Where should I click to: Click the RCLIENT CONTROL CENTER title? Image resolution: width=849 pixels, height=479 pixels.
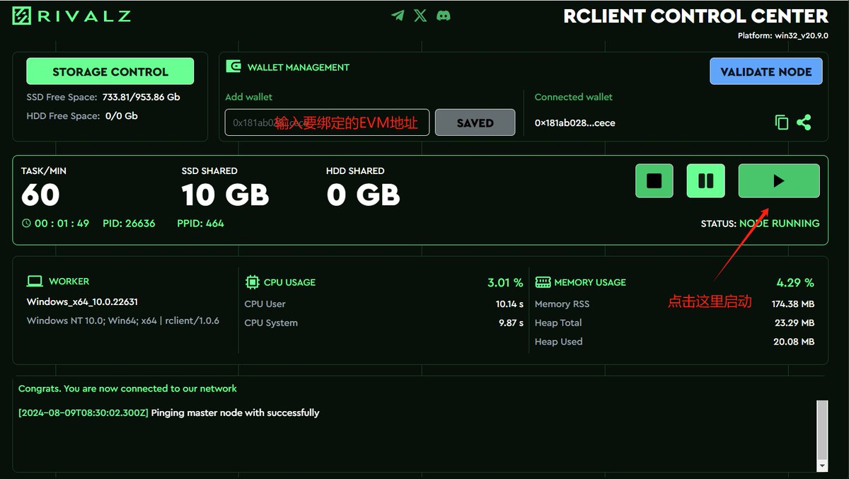[x=695, y=16]
